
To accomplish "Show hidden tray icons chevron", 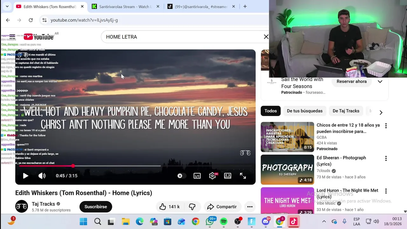I will tap(324, 221).
